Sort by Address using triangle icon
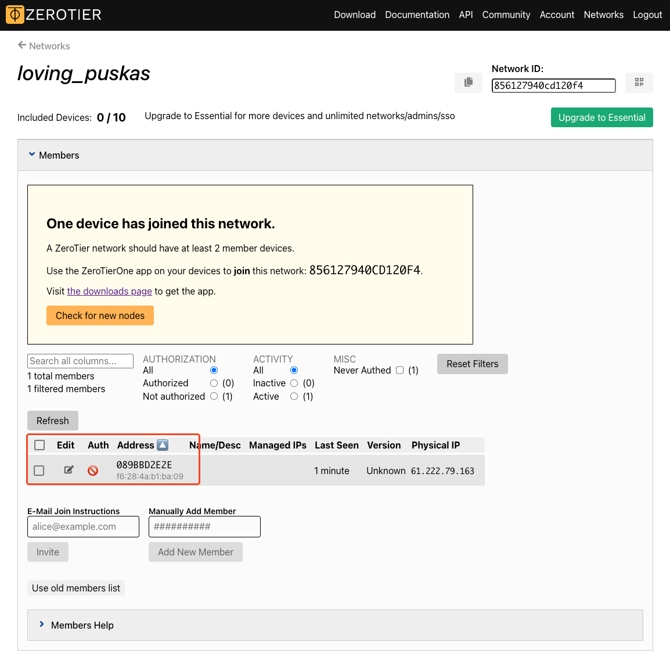670x653 pixels. pyautogui.click(x=163, y=445)
